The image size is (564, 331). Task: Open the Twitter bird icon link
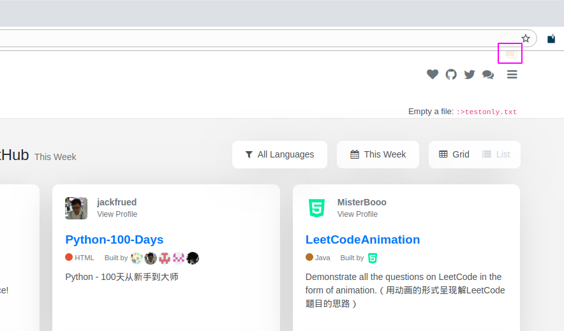(x=470, y=75)
